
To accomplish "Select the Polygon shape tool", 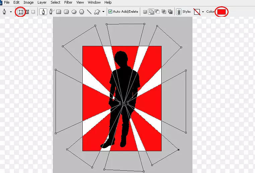I will pyautogui.click(x=82, y=12).
